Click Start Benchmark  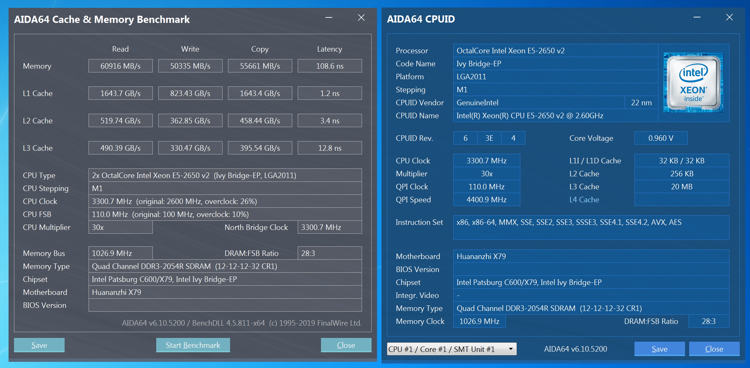(193, 345)
